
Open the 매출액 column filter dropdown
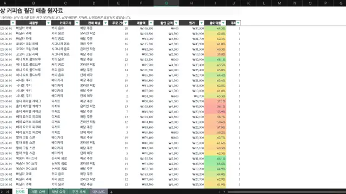click(151, 23)
